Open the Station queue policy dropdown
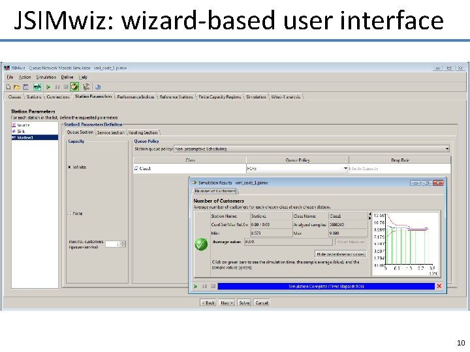This screenshot has height=352, width=470. (312, 149)
